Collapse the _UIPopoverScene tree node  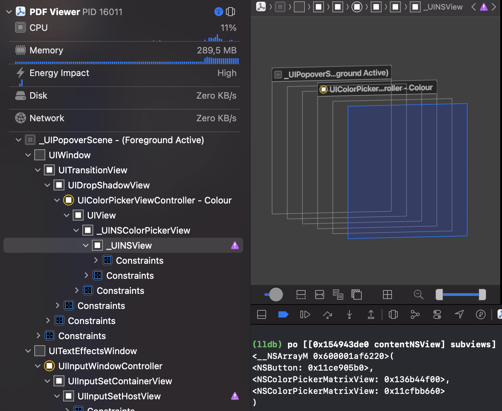coord(19,140)
